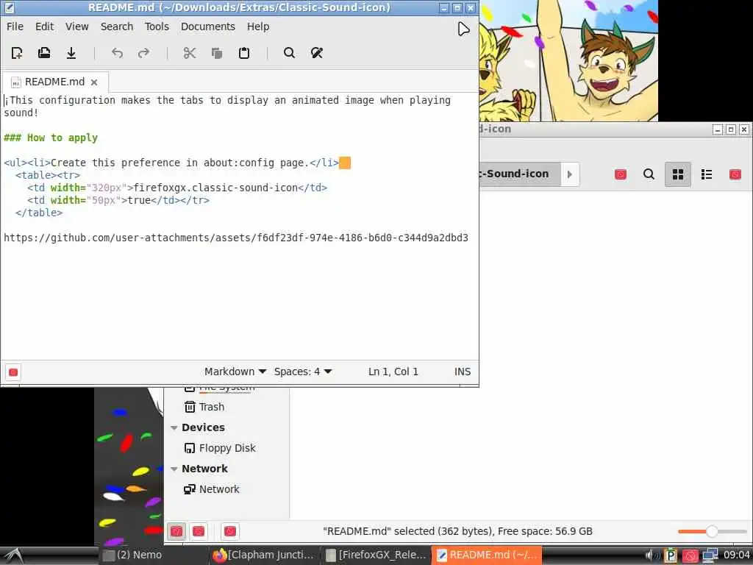Screen dimensions: 753x565
Task: Collapse the Devices section in sidebar
Action: 174,427
